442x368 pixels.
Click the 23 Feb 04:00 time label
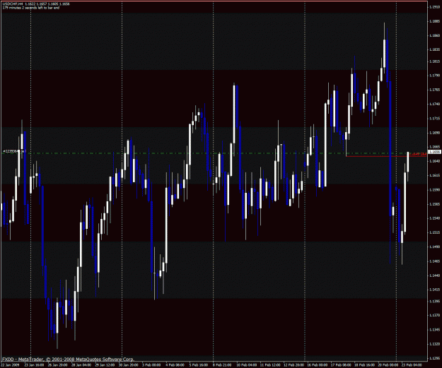(x=412, y=365)
